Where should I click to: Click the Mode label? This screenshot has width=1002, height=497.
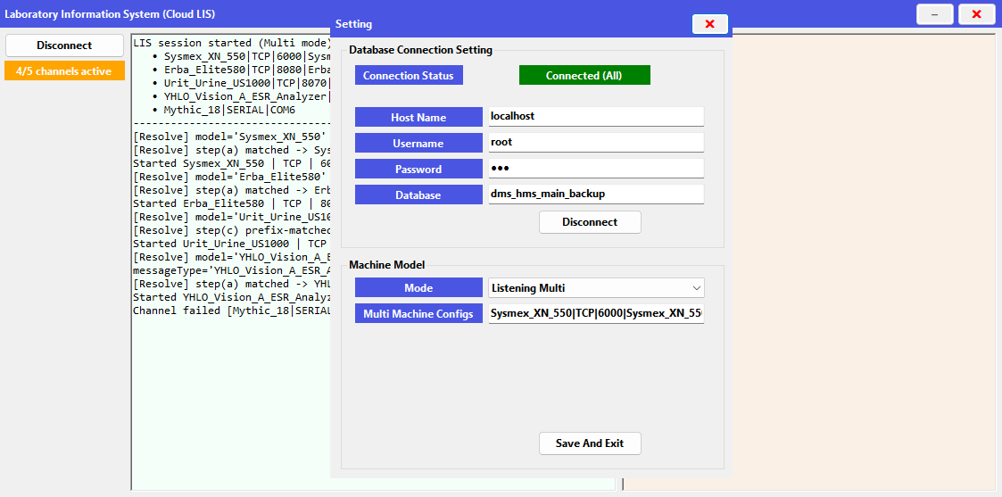point(418,288)
